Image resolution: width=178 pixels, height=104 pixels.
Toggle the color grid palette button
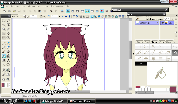(x=102, y=11)
